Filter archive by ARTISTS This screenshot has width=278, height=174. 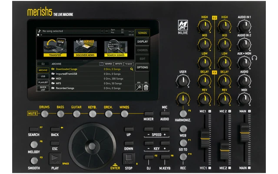[119, 64]
